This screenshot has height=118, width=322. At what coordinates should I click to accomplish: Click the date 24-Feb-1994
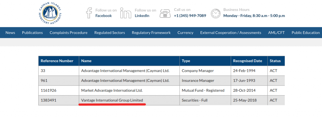[x=244, y=71]
